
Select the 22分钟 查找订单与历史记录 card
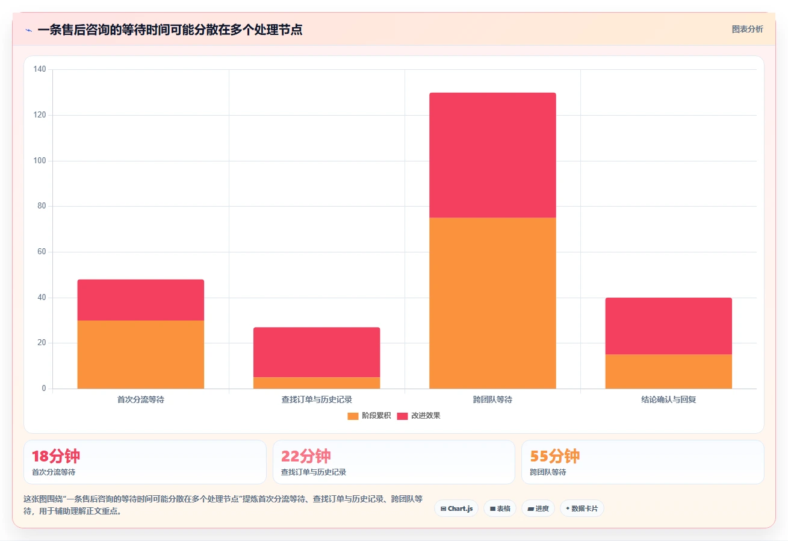tap(394, 462)
